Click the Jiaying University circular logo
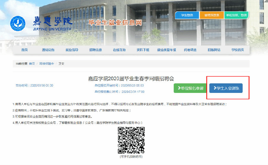This screenshot has height=165, width=268. point(19,23)
